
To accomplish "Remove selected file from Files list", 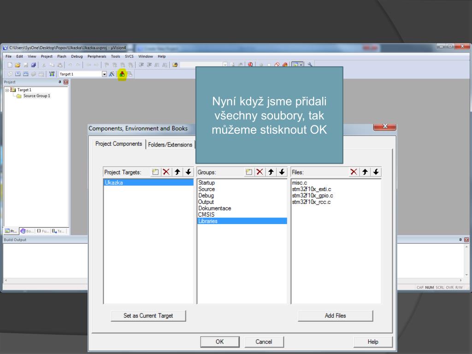I will click(x=354, y=172).
